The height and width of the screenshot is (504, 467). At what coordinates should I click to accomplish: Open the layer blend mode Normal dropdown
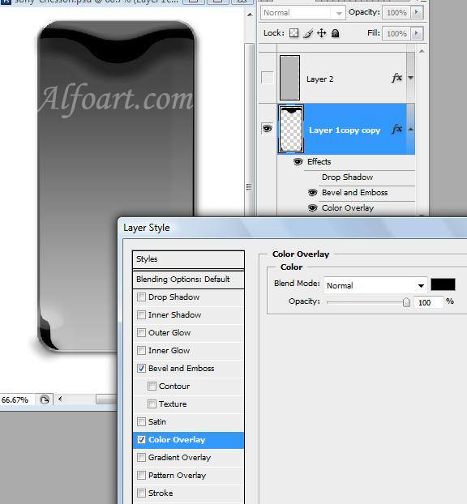(302, 13)
